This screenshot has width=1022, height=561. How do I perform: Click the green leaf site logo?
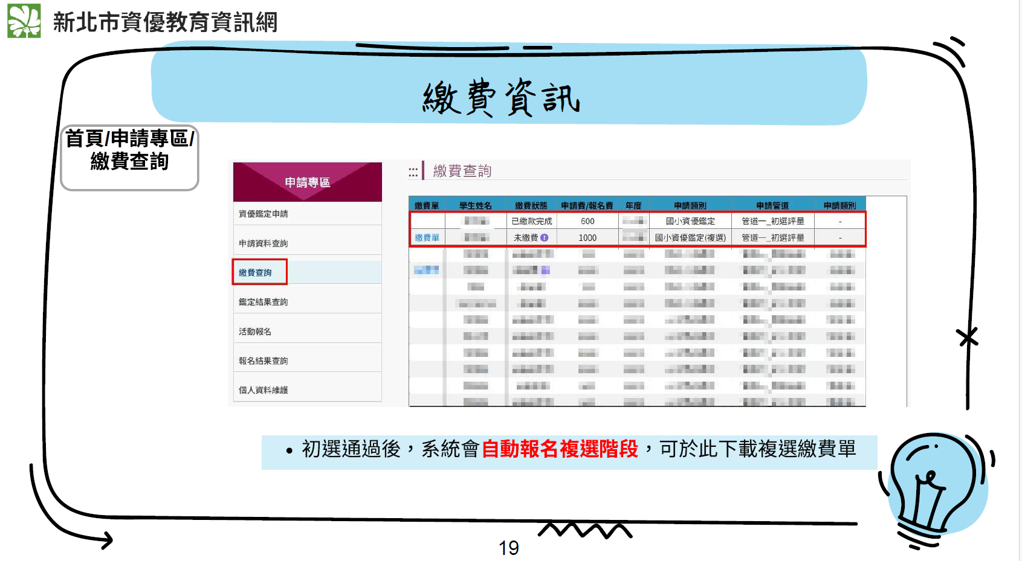pyautogui.click(x=24, y=21)
